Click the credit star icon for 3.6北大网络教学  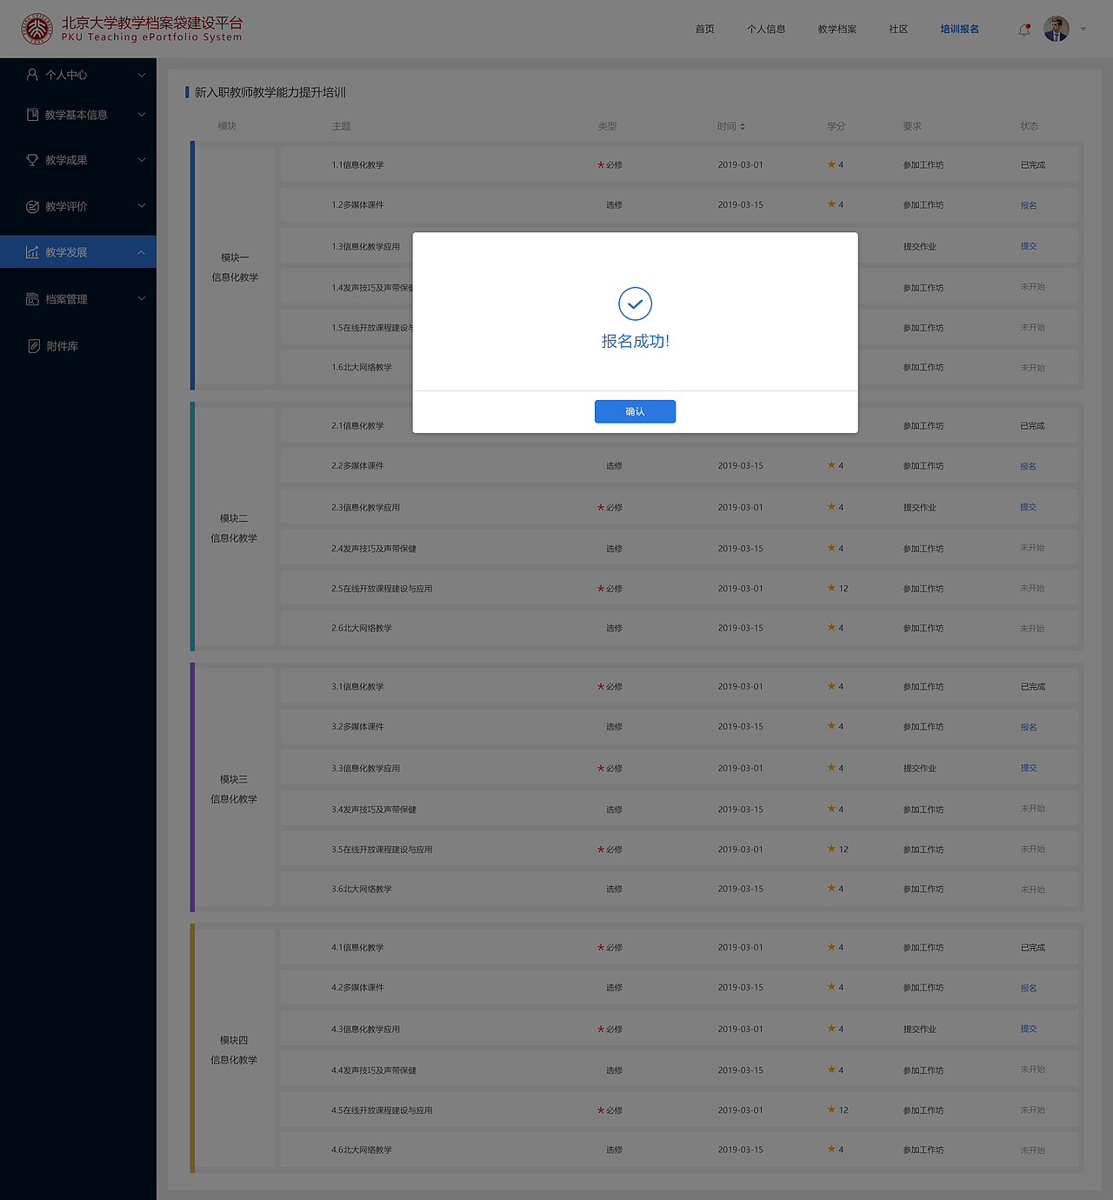[831, 888]
